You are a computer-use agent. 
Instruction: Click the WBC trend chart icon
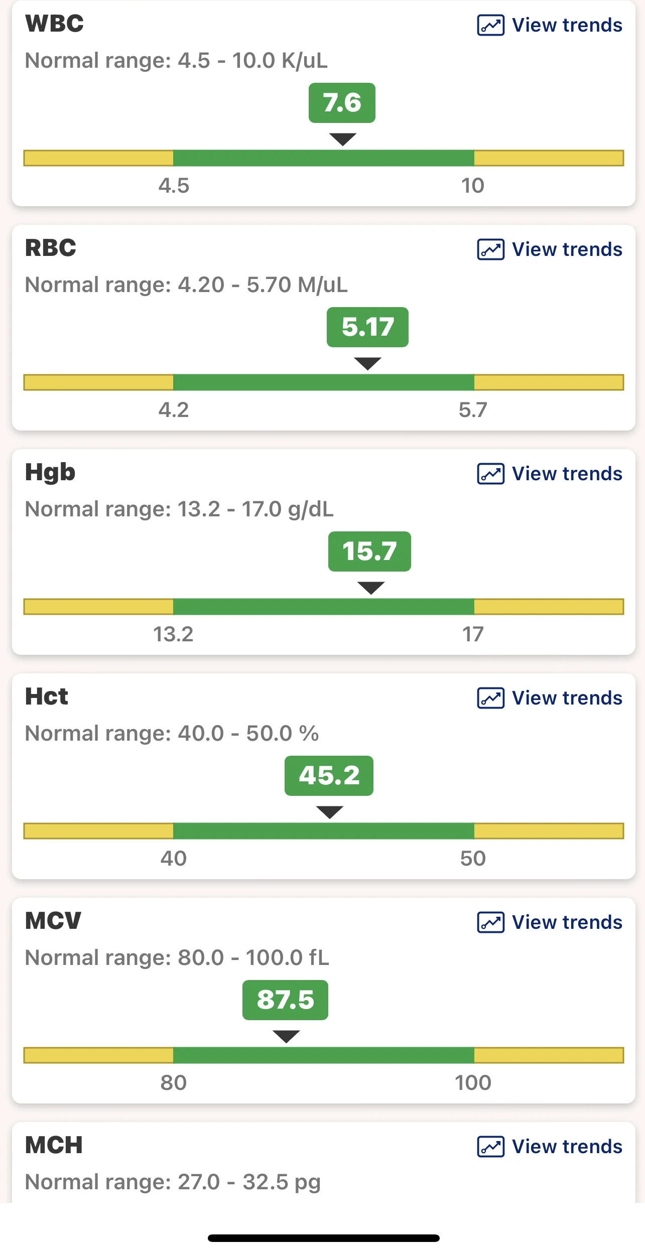coord(490,25)
